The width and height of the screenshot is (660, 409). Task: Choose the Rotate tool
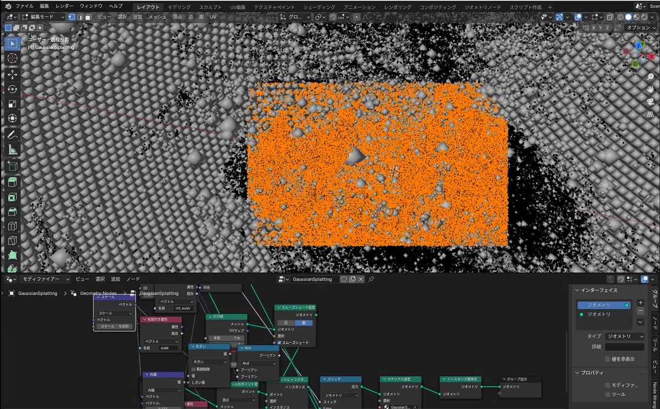12,89
